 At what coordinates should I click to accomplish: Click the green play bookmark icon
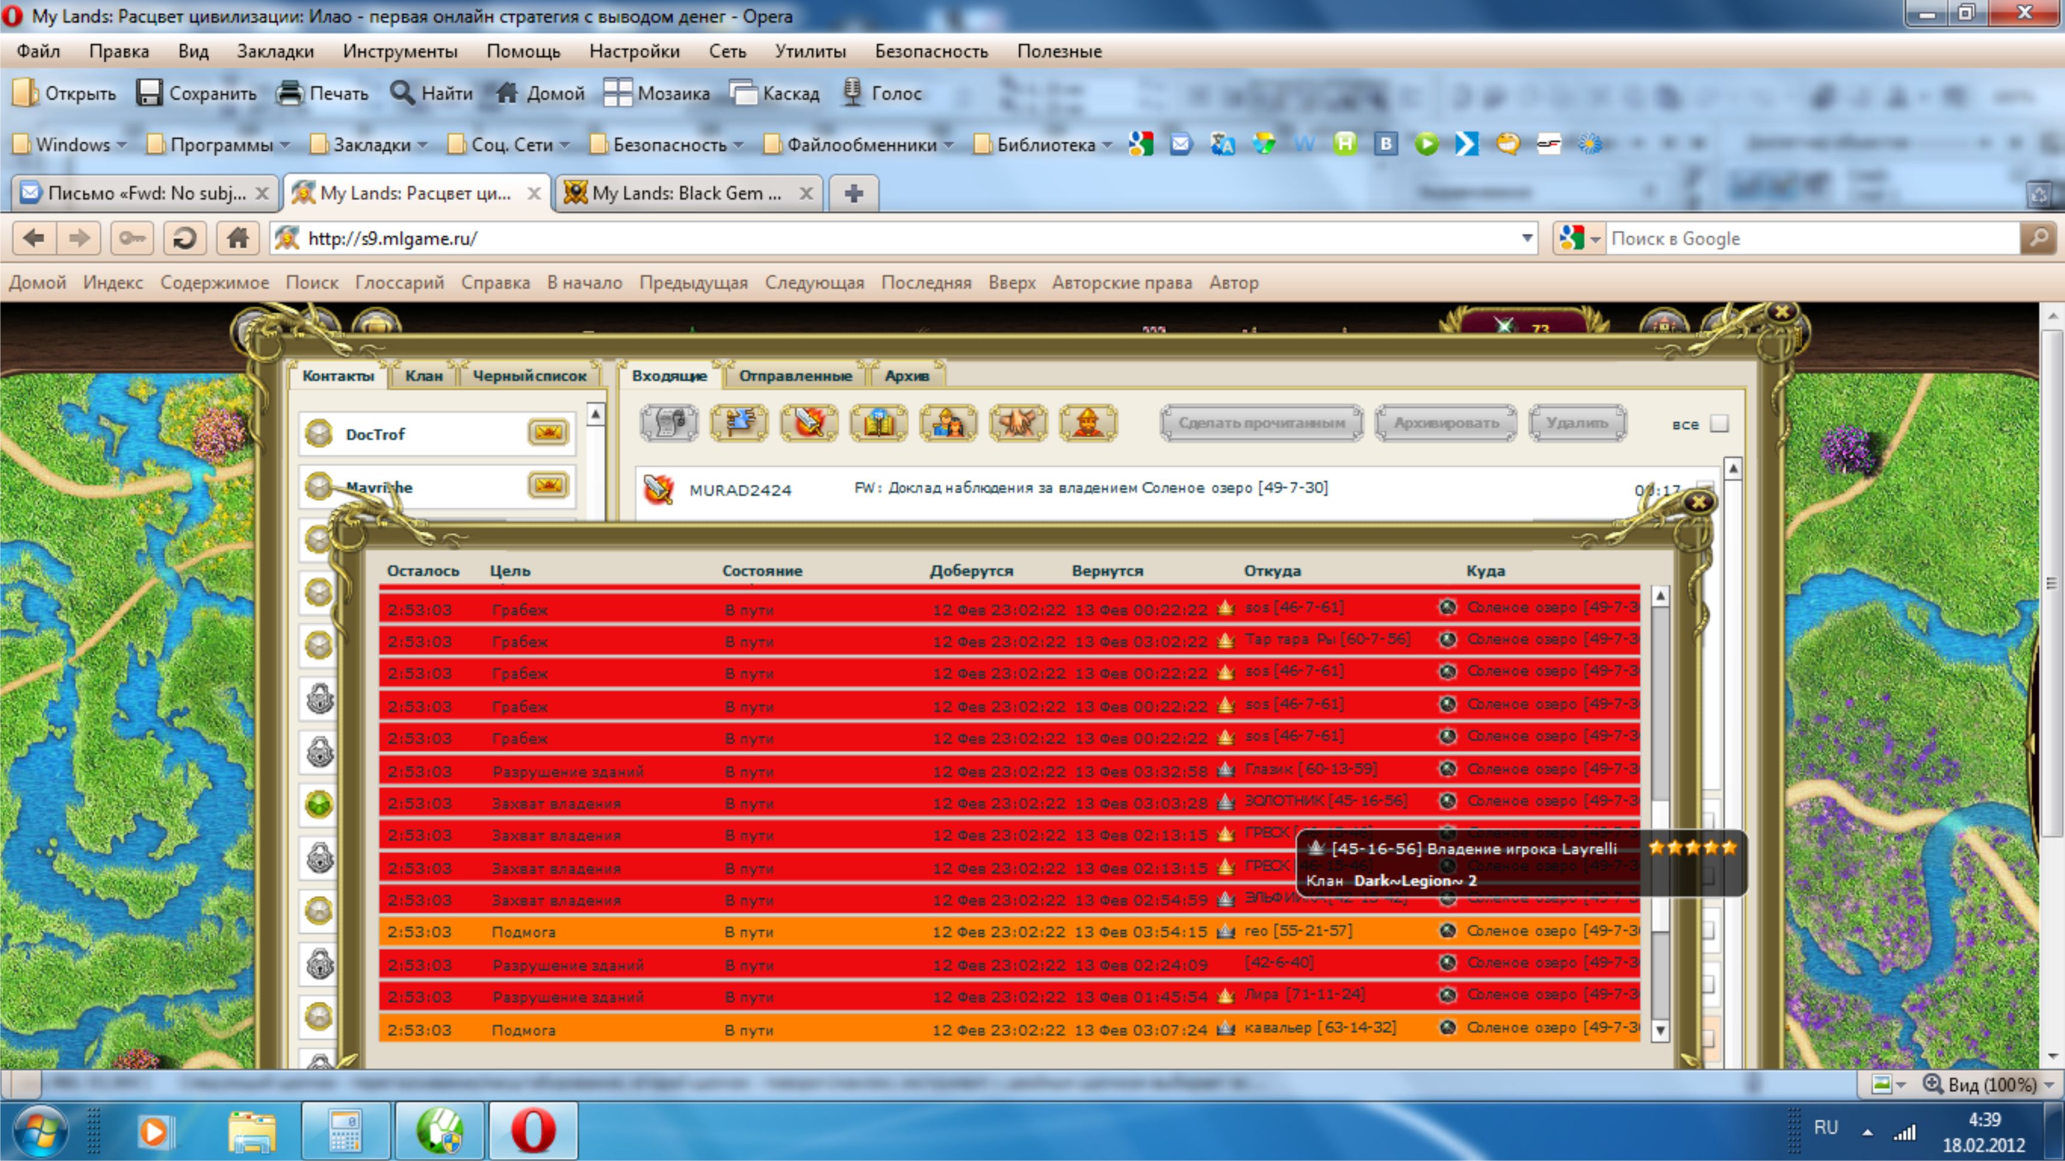(x=1426, y=144)
